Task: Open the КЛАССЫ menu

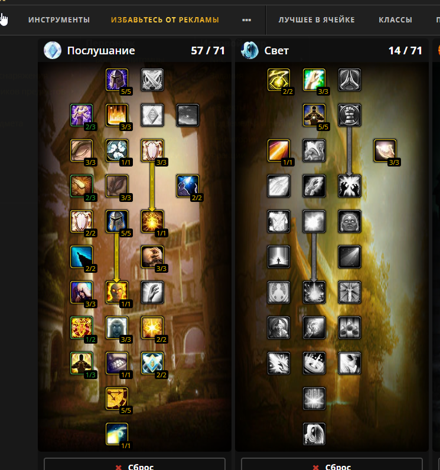Action: pos(395,20)
